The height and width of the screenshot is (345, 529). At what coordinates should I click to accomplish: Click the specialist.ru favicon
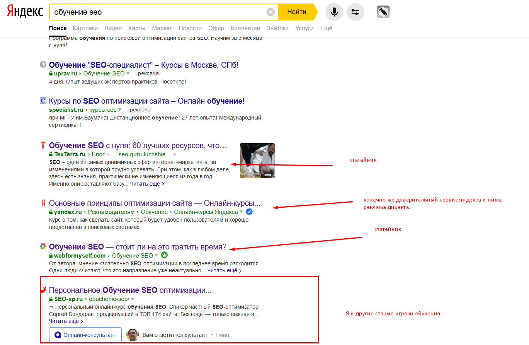43,101
